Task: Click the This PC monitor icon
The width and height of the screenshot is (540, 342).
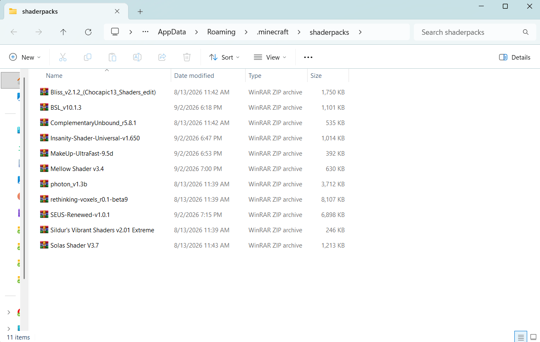Action: point(115,32)
